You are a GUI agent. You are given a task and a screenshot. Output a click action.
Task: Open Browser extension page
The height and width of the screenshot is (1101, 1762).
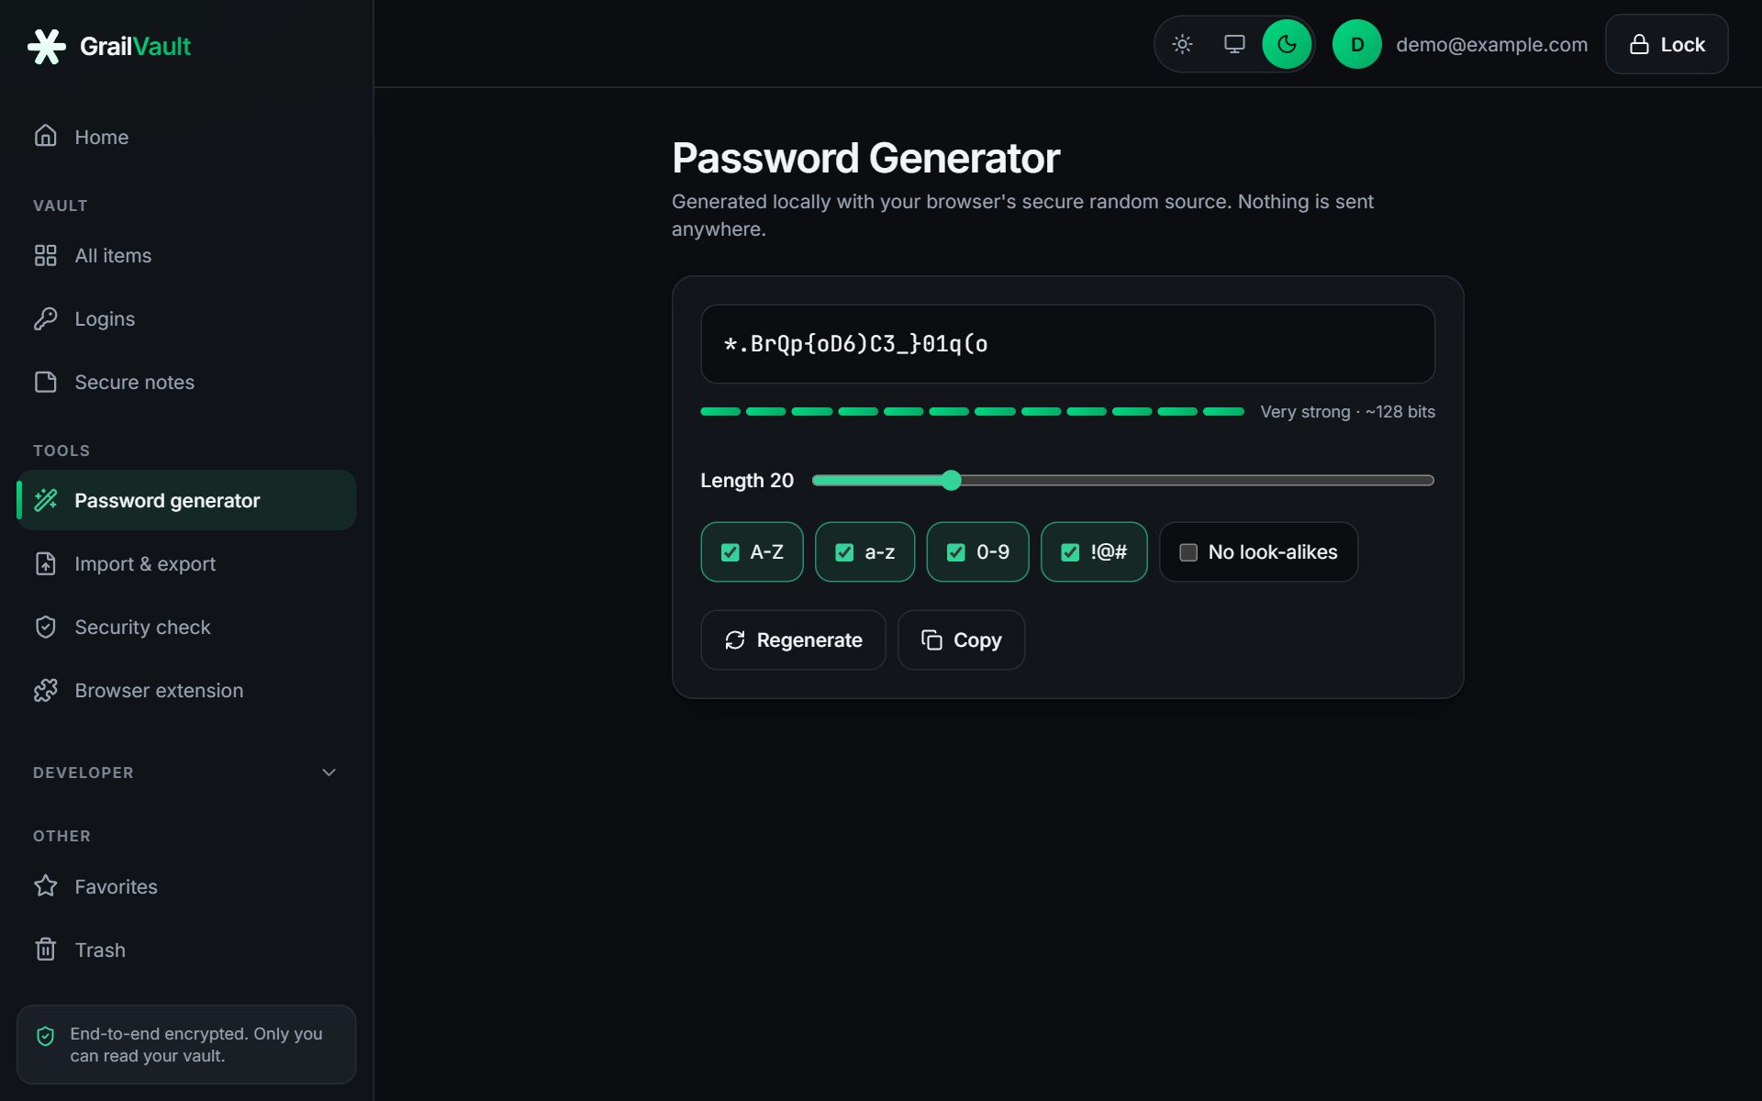point(186,690)
